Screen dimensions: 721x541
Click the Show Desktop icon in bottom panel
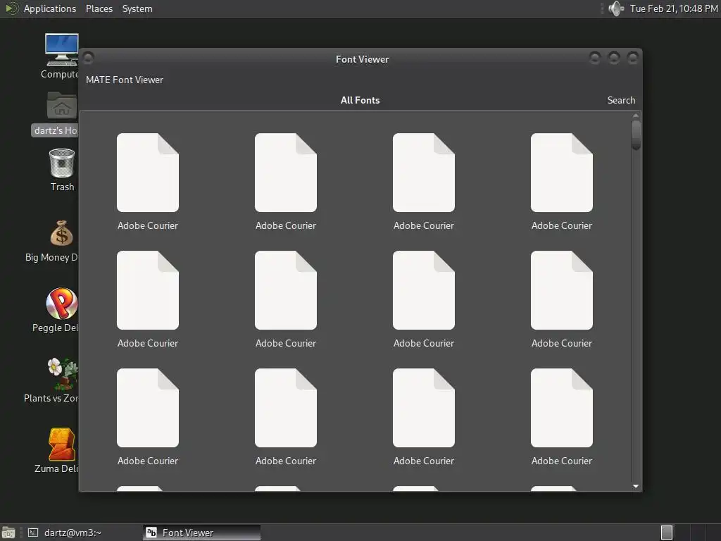click(x=8, y=533)
